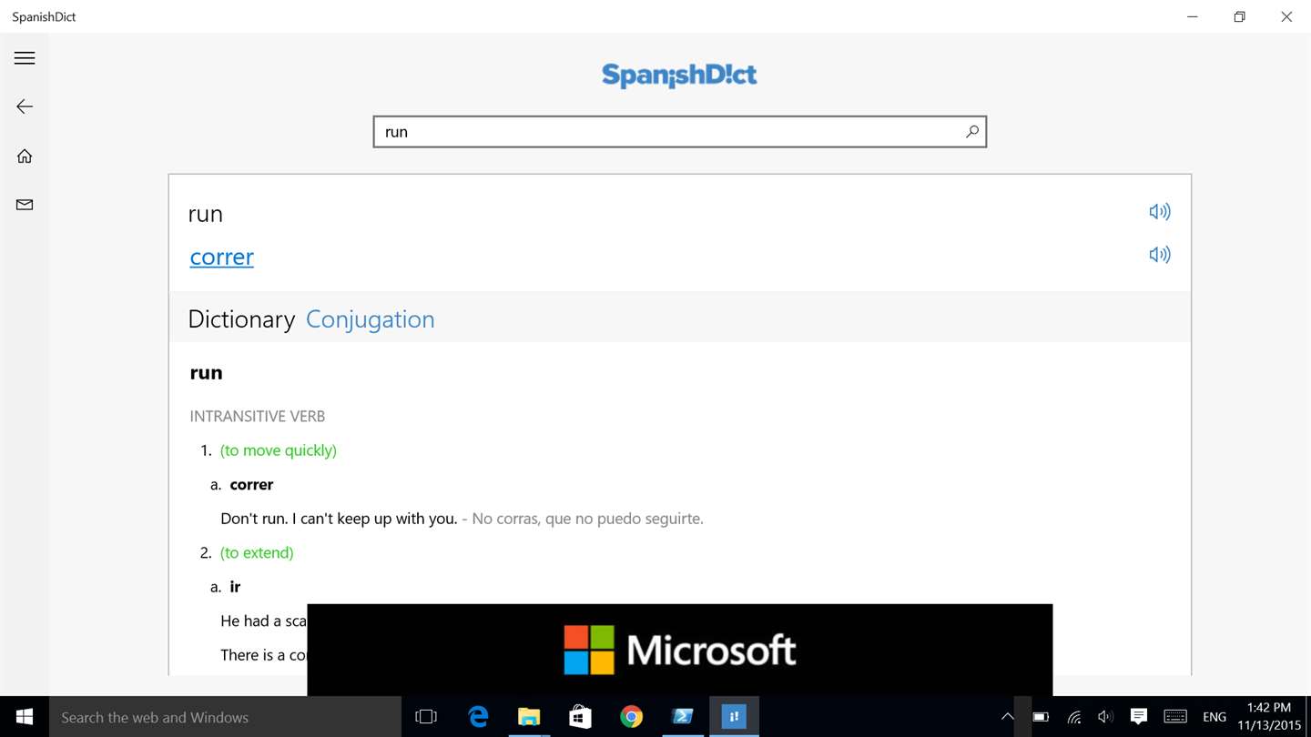Image resolution: width=1311 pixels, height=737 pixels.
Task: Launch Microsoft Edge from taskbar
Action: (x=478, y=717)
